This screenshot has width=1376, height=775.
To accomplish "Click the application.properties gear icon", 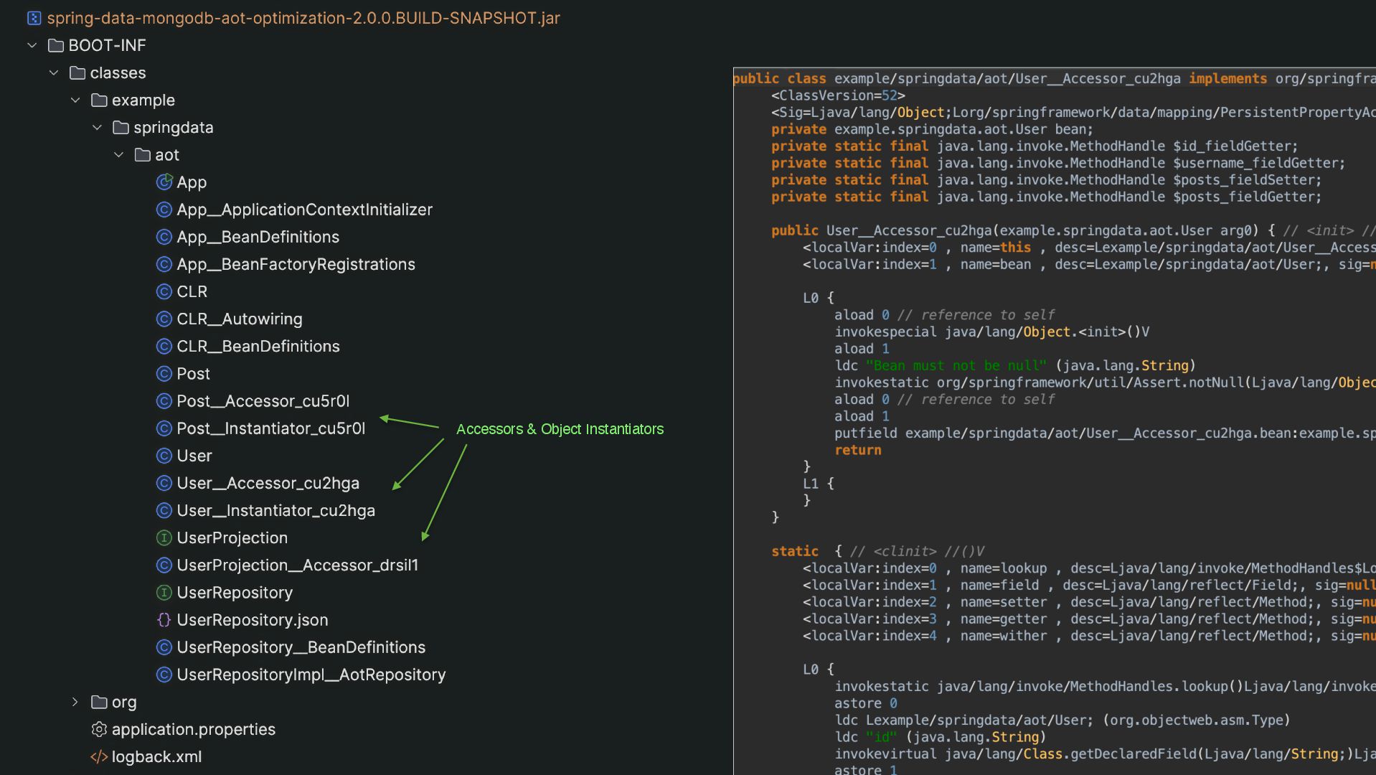I will 99,729.
